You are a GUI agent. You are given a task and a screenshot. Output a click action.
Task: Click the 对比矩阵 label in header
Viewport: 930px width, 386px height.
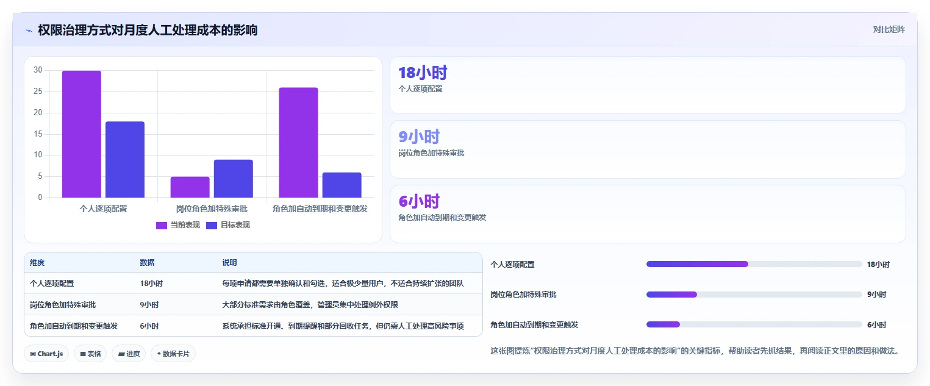click(889, 29)
